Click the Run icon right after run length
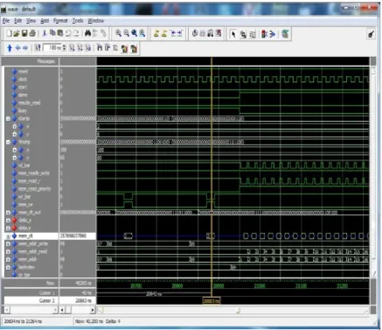The height and width of the screenshot is (330, 382). click(72, 47)
